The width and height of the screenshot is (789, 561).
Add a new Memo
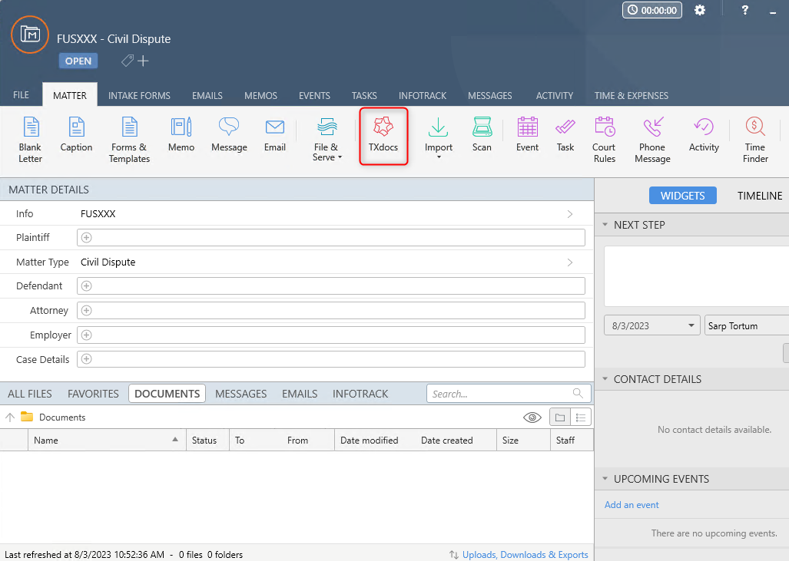click(181, 135)
